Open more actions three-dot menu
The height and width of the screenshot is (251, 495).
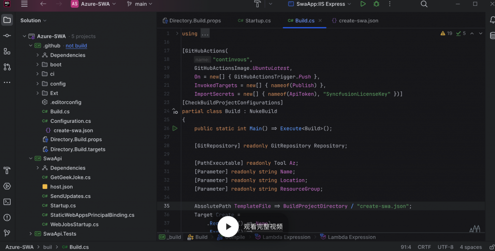pos(390,4)
